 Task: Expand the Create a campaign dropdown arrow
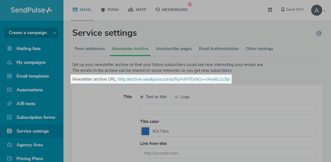[55, 33]
